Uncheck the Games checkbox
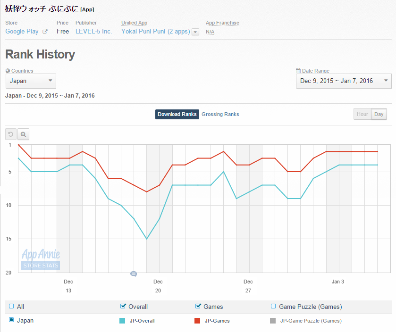Screen dimensions: 396x332 [198, 307]
